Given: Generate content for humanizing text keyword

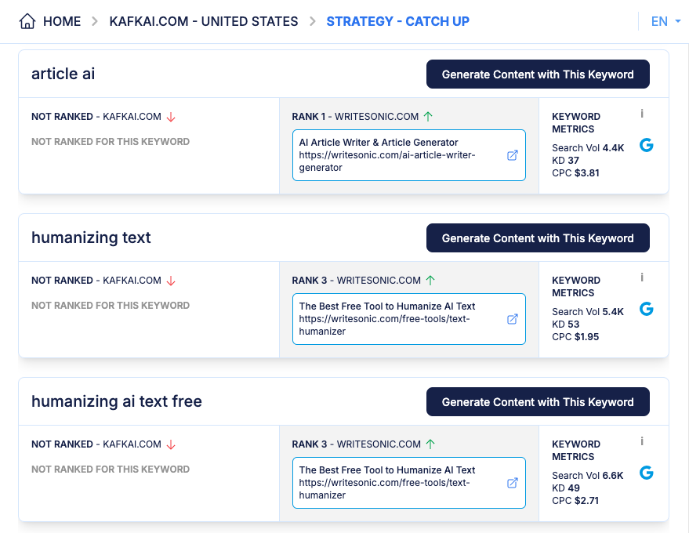Looking at the screenshot, I should click(538, 238).
